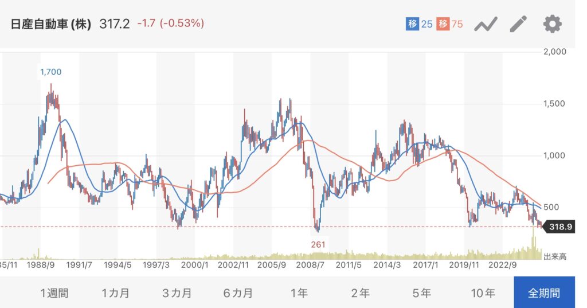The height and width of the screenshot is (308, 587).
Task: Click the 2008/7 date label
Action: click(x=310, y=266)
